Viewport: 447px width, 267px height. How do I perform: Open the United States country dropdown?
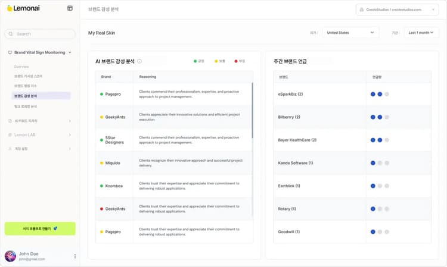[x=350, y=33]
